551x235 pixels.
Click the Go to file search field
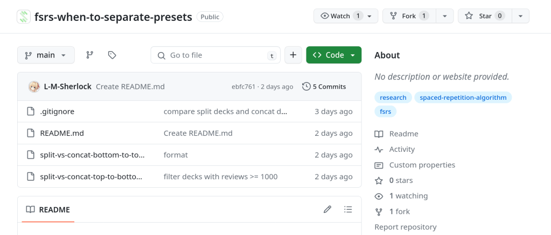pyautogui.click(x=215, y=55)
